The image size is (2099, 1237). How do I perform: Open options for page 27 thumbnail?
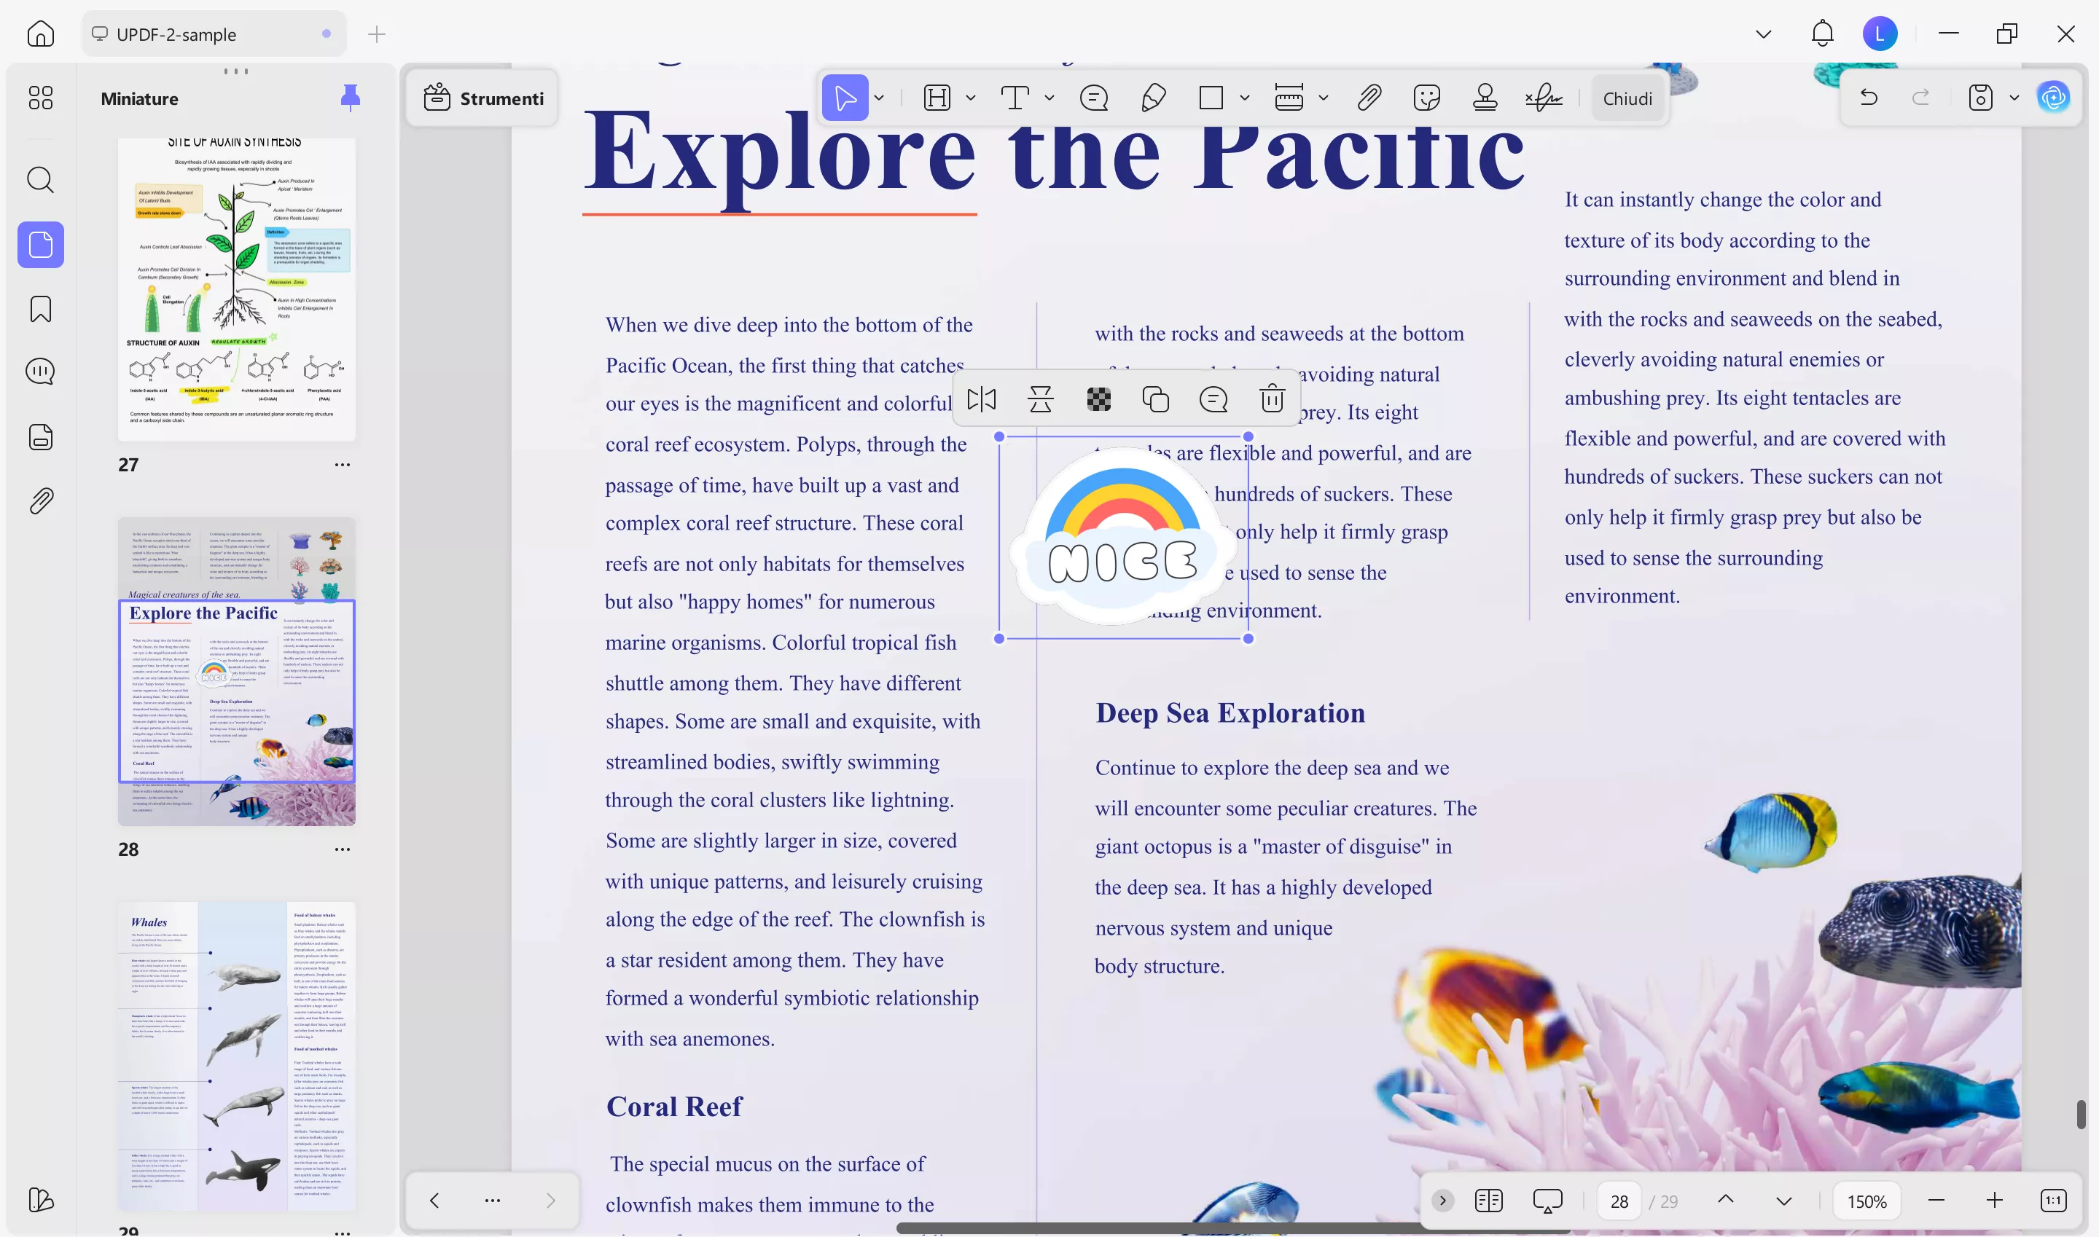point(342,464)
